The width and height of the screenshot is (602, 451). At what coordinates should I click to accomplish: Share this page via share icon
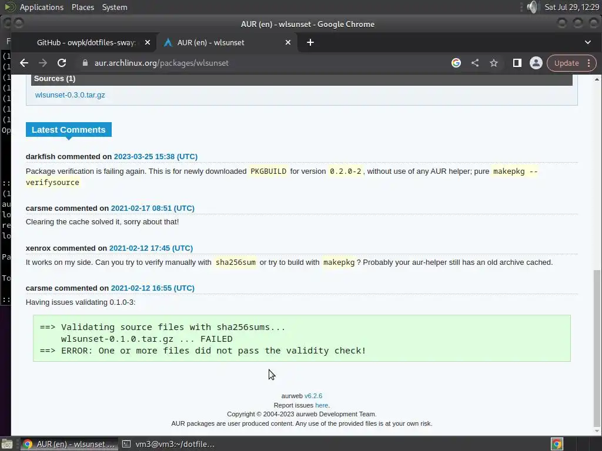(475, 63)
